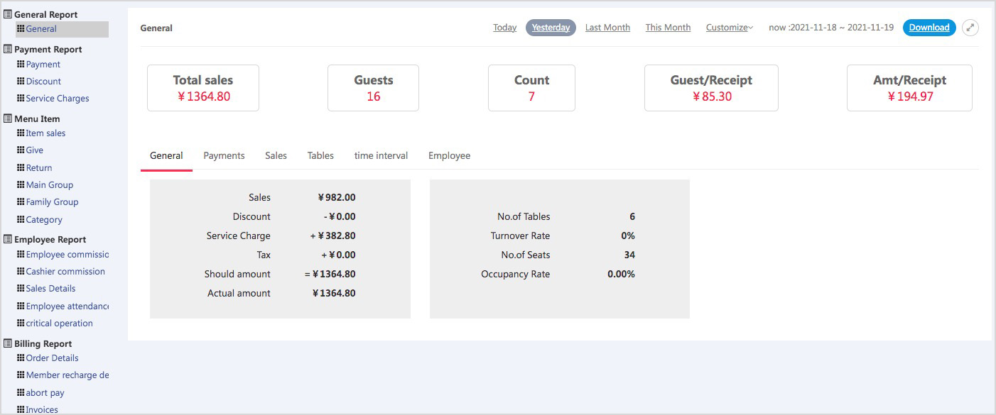Collapse the Payment Report section
The width and height of the screenshot is (996, 415).
point(48,50)
